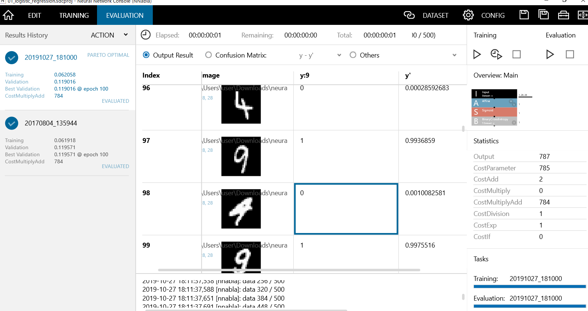Click the image thumbnail in row 99

click(241, 258)
